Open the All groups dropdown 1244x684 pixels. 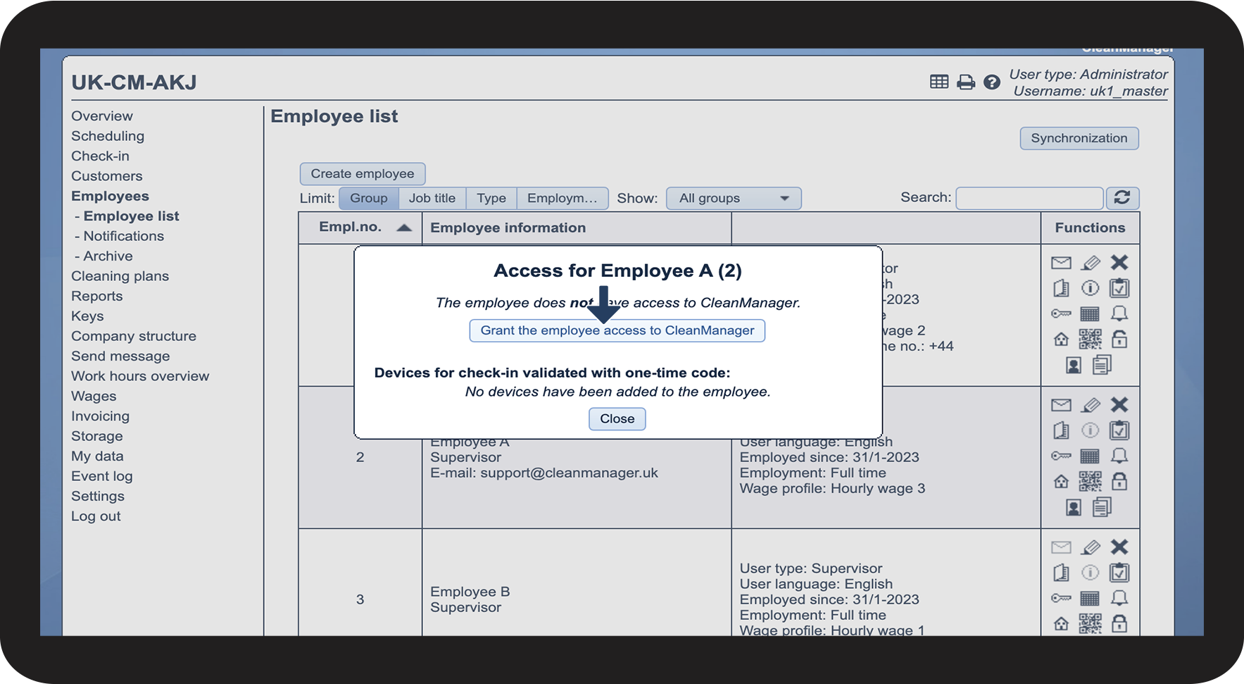pos(734,199)
